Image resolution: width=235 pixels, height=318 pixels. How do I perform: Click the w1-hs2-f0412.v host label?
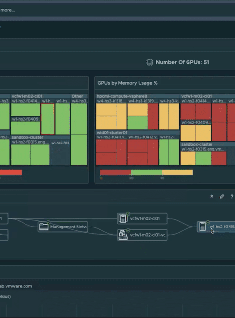(143, 137)
